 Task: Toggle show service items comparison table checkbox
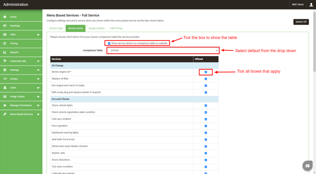click(x=109, y=43)
